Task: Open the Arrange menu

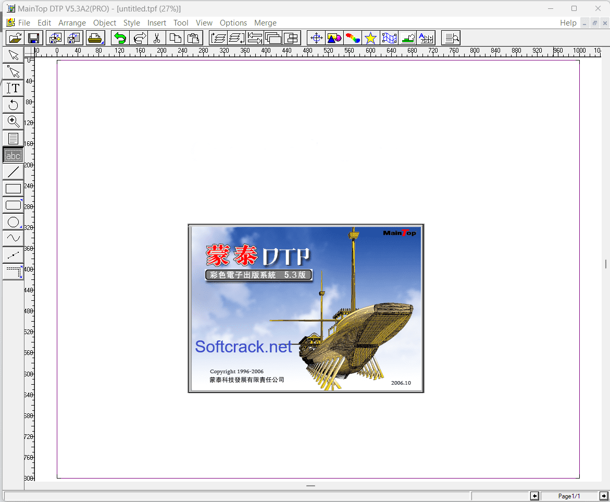Action: click(x=72, y=23)
